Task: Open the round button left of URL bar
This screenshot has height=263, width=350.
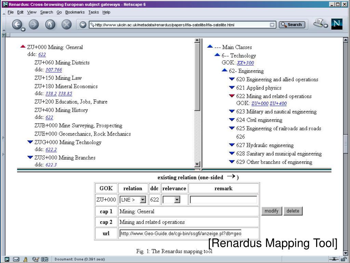Action: click(83, 25)
